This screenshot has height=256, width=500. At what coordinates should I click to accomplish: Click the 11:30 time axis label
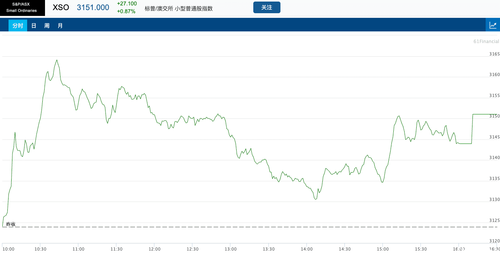point(116,249)
